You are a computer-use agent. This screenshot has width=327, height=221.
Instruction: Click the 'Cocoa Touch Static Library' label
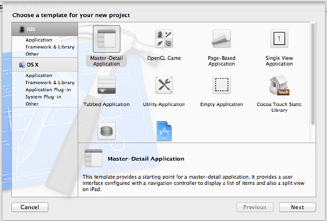279,107
